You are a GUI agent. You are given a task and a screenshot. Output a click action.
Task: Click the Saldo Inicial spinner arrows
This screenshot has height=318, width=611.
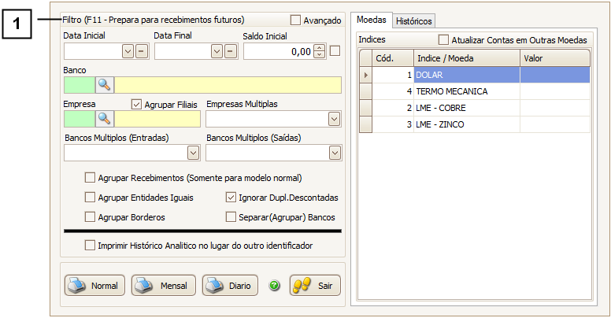click(x=319, y=51)
